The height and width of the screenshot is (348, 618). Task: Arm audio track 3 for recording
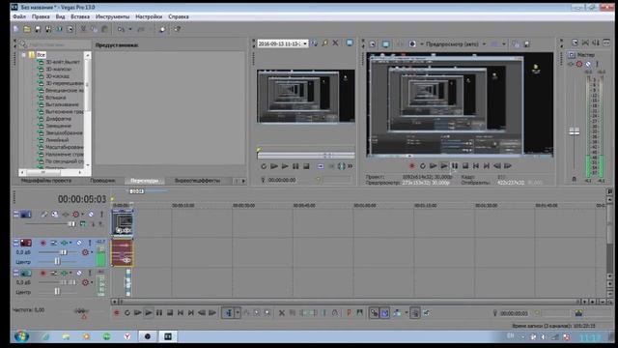tap(42, 273)
